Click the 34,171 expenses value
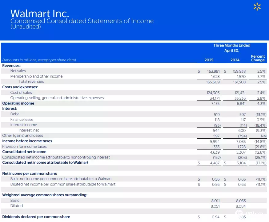This screenshot has width=269, height=222. coord(215,98)
